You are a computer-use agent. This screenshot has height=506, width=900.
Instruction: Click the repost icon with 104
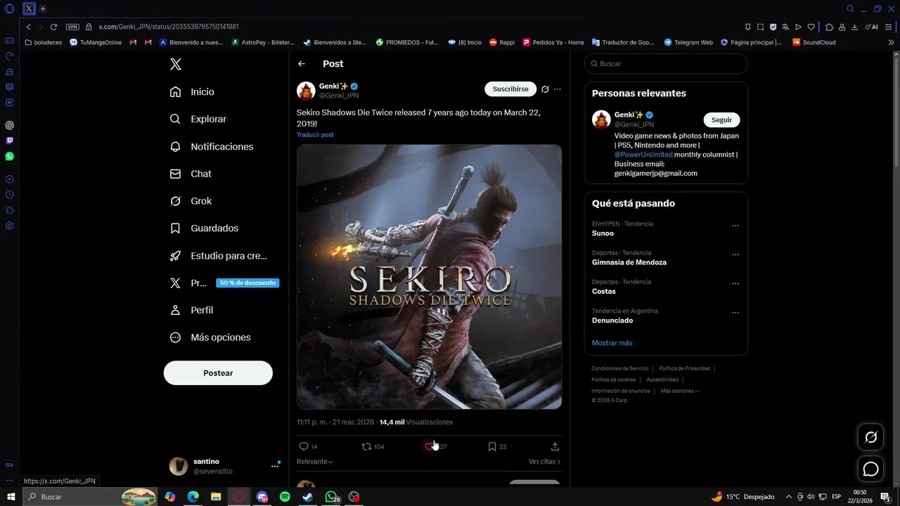pos(366,446)
